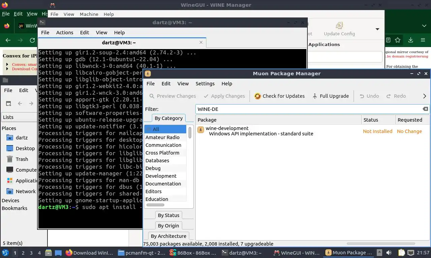Select the Amateur Radio category
The image size is (431, 258).
pos(165,137)
